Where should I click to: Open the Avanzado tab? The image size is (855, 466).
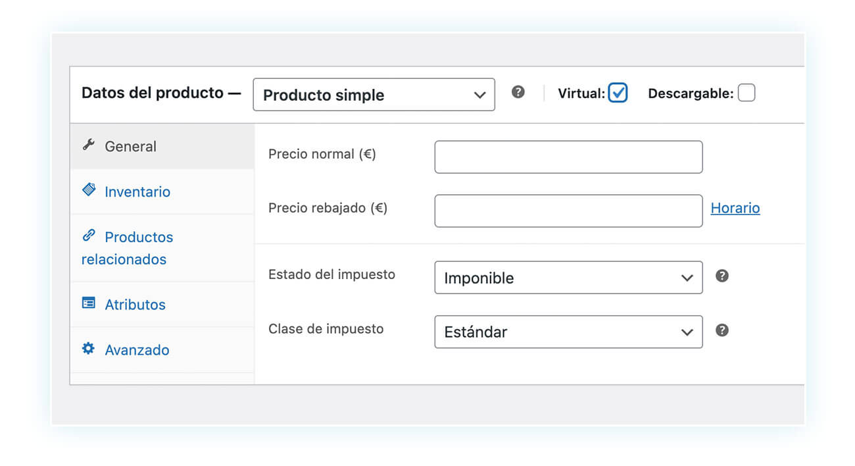click(x=162, y=350)
